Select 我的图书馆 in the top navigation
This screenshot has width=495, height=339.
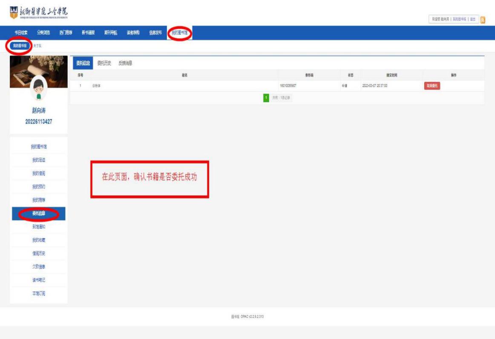(x=179, y=33)
